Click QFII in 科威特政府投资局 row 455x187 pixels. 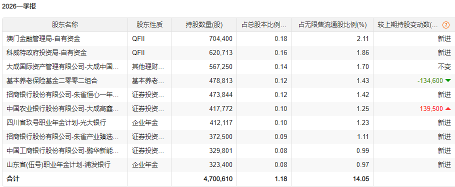[138, 53]
